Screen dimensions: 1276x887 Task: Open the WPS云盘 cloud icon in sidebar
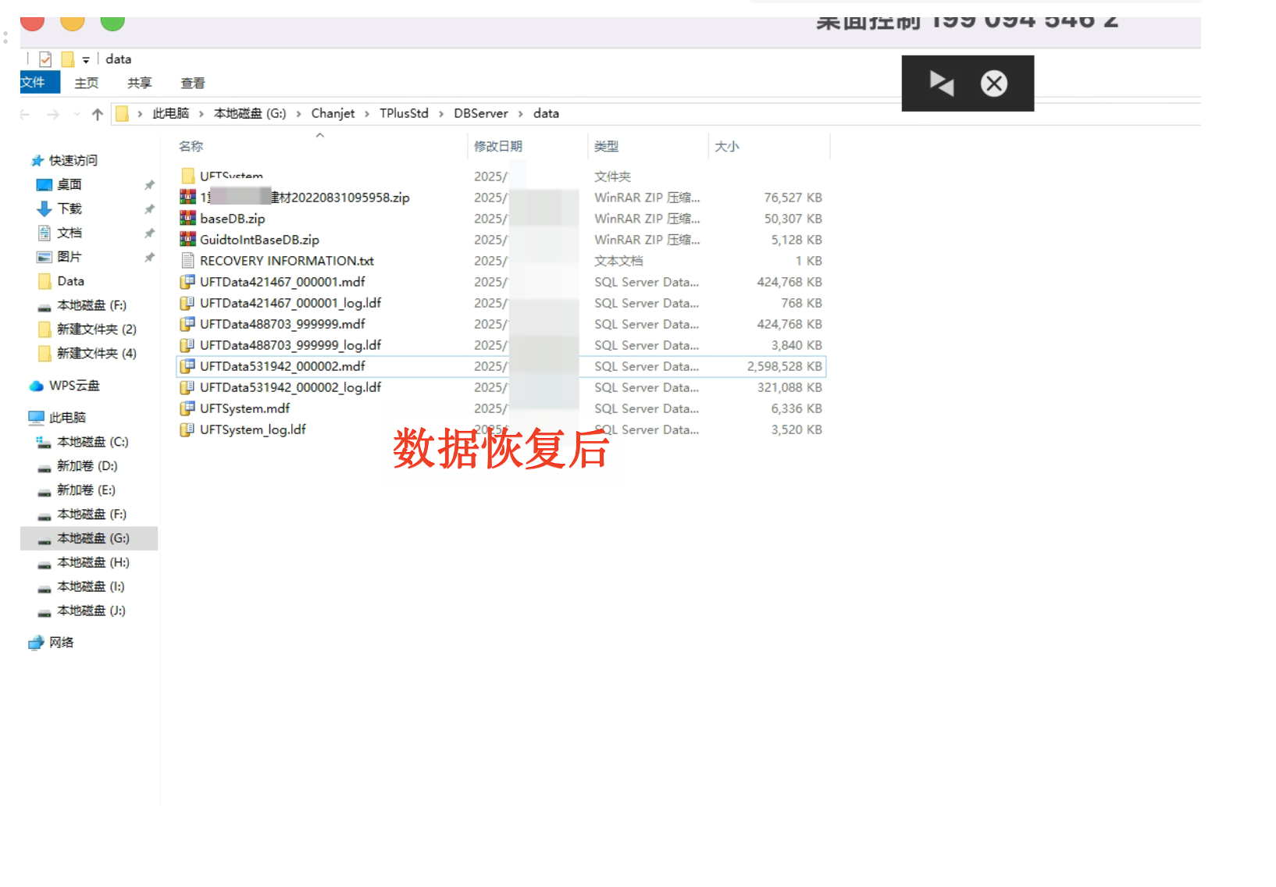tap(36, 386)
